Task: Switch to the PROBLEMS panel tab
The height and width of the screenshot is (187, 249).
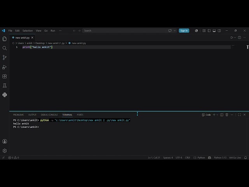Action: tap(18, 115)
